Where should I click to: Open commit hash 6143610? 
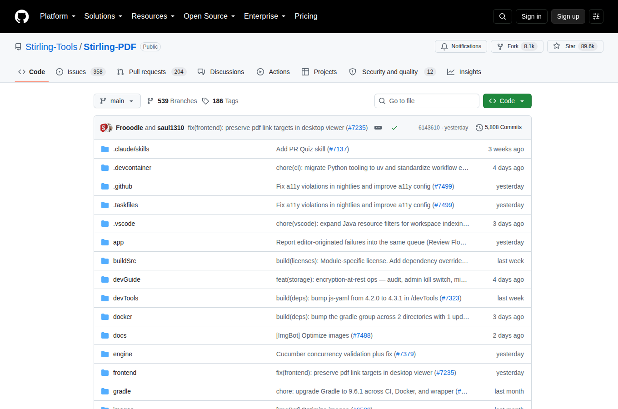429,128
